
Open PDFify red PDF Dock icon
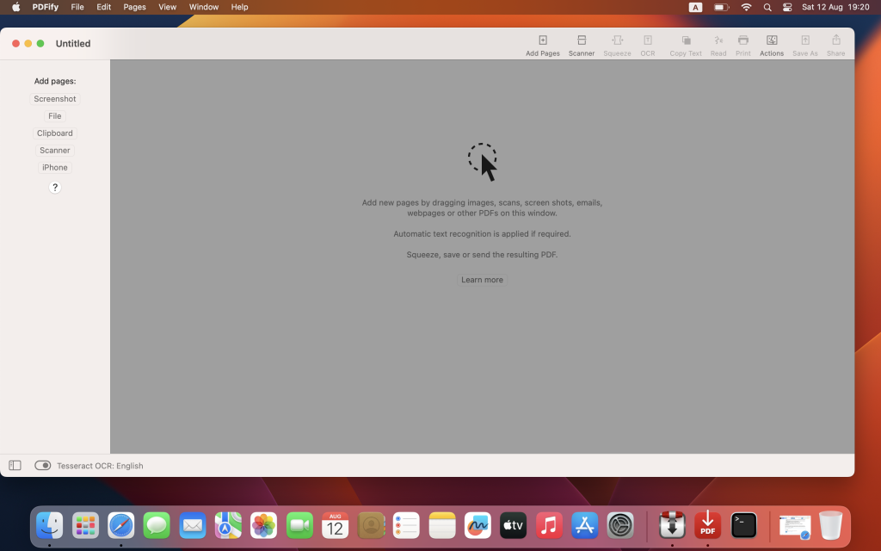[x=707, y=525]
